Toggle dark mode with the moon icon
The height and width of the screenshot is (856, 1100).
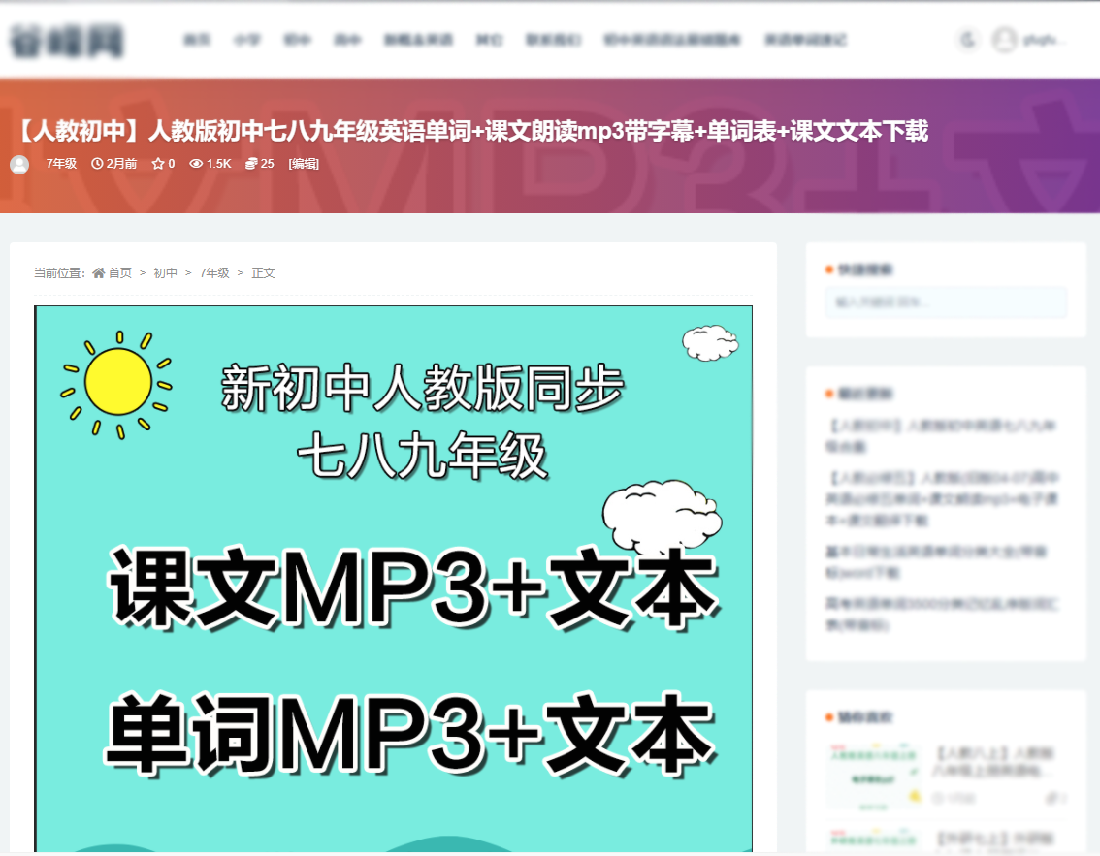(968, 39)
